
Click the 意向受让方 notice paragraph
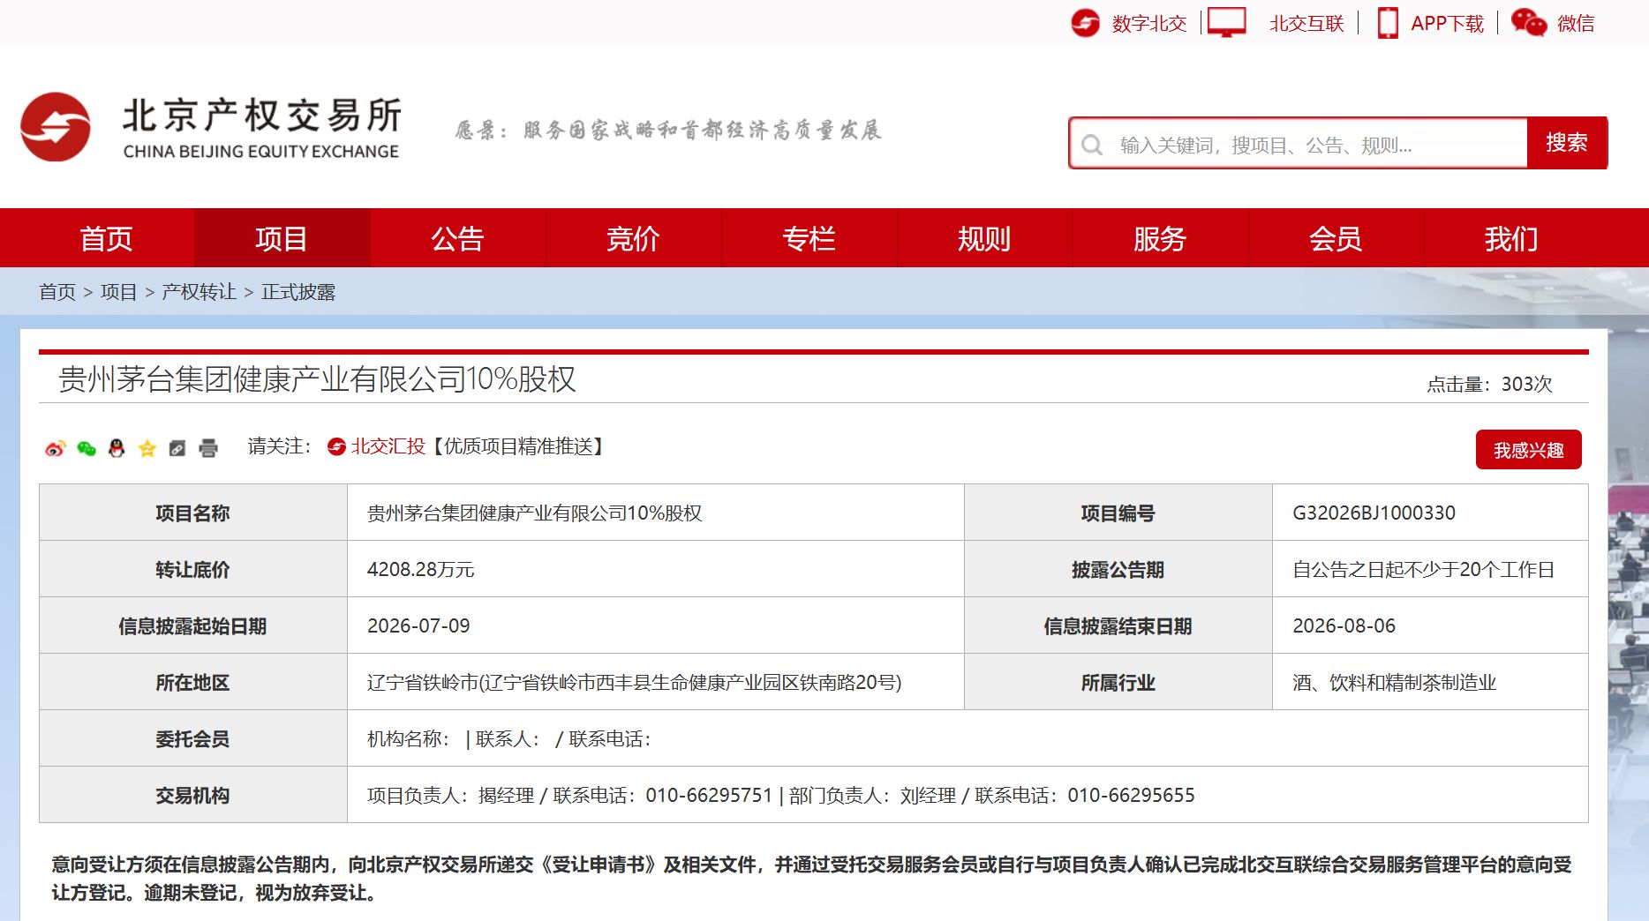812,878
